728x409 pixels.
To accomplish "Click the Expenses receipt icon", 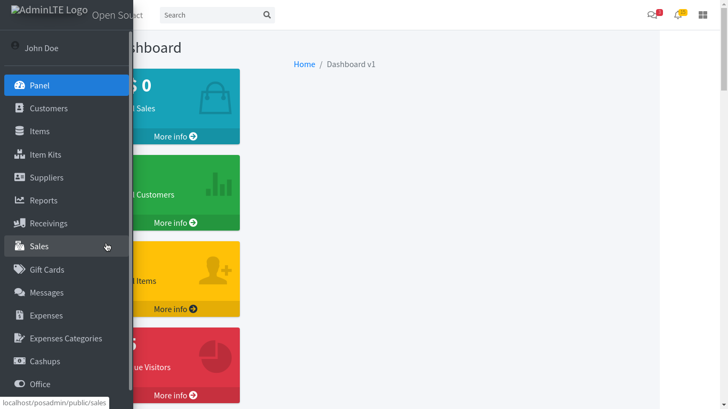I will 19,315.
